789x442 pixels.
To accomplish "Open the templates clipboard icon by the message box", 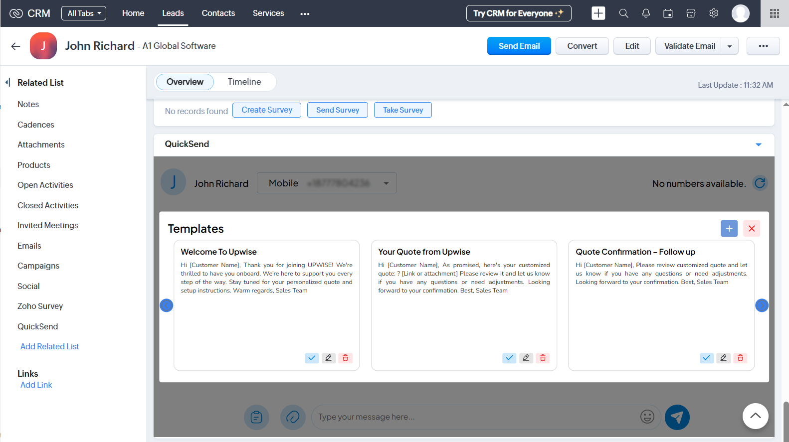I will (x=256, y=417).
